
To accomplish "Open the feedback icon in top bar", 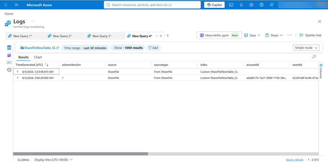I will click(x=272, y=5).
